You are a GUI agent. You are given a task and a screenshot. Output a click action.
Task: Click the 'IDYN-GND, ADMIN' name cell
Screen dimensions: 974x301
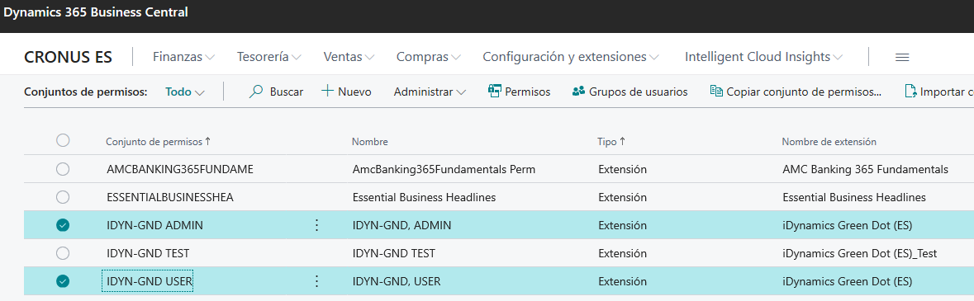(x=401, y=225)
